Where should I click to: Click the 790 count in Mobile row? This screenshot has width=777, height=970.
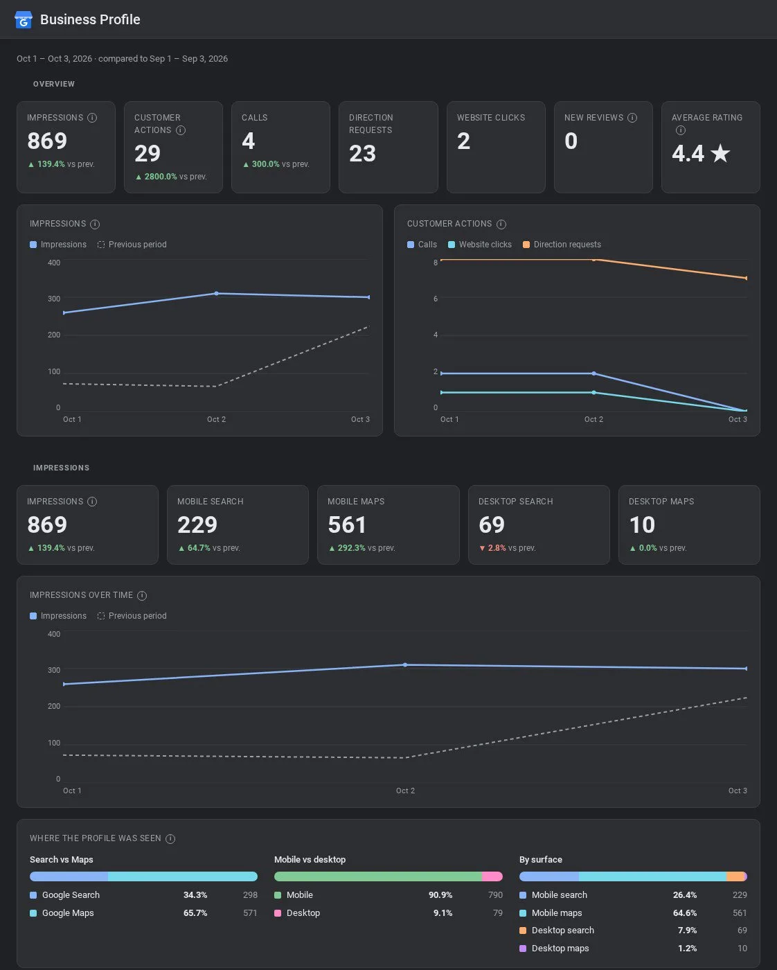(496, 895)
